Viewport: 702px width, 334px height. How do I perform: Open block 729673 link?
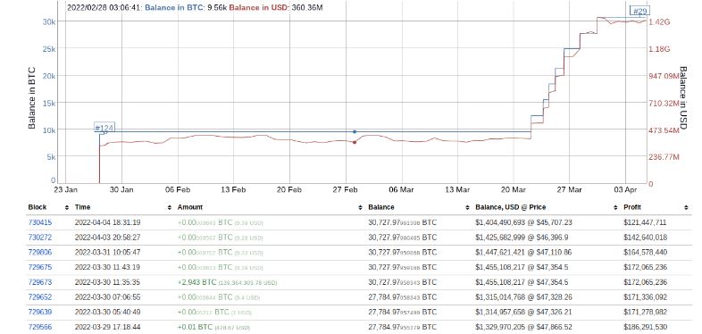(40, 282)
